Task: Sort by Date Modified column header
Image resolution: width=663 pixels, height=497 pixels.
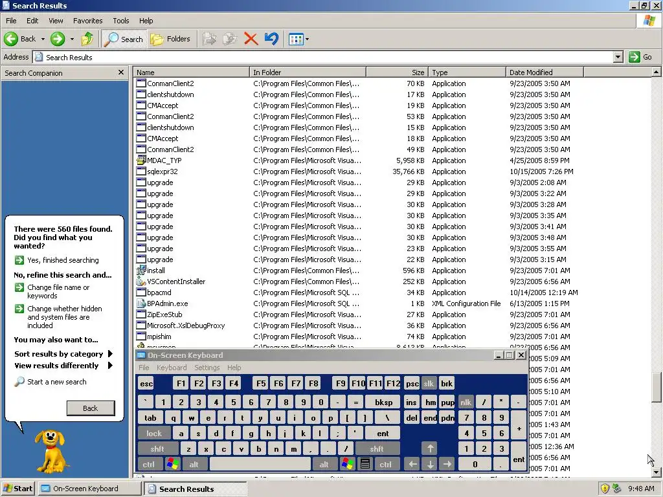Action: (544, 72)
